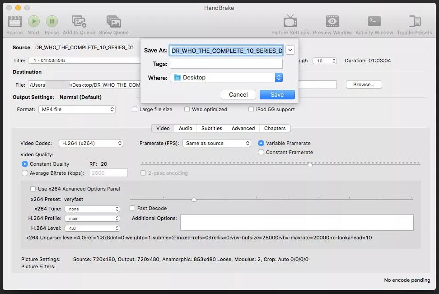Open the Framerate (FPS) dropdown
Viewport: 439px width, 294px height.
click(217, 143)
